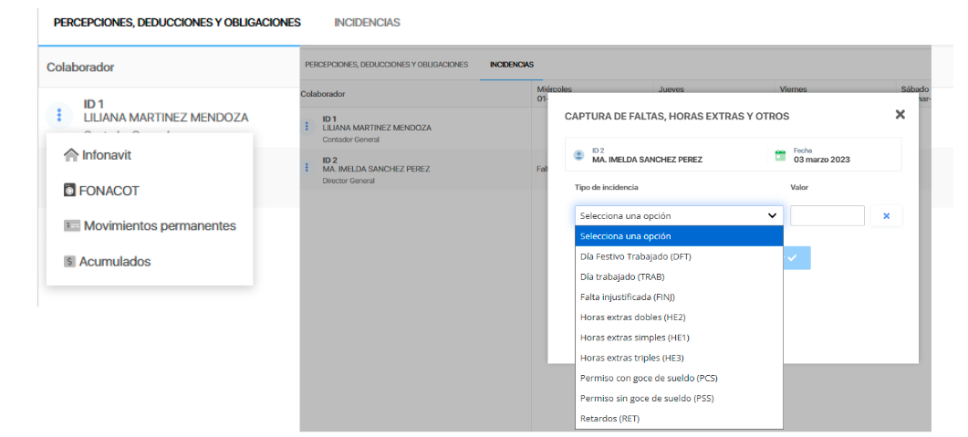The width and height of the screenshot is (968, 437).
Task: Click into the Valor input field
Action: coord(827,216)
